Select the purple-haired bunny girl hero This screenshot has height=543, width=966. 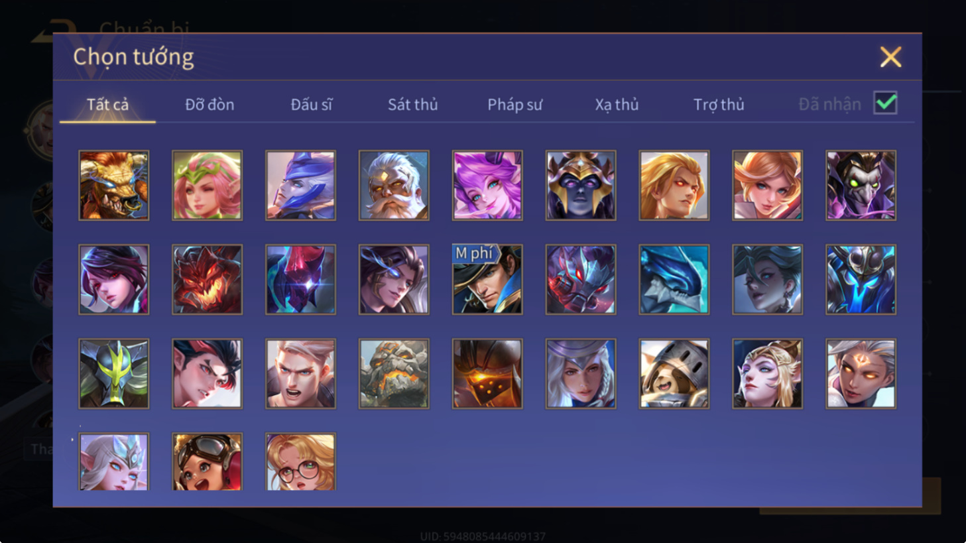487,185
